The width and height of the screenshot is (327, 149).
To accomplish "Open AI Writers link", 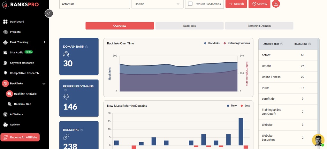I will 16,114.
